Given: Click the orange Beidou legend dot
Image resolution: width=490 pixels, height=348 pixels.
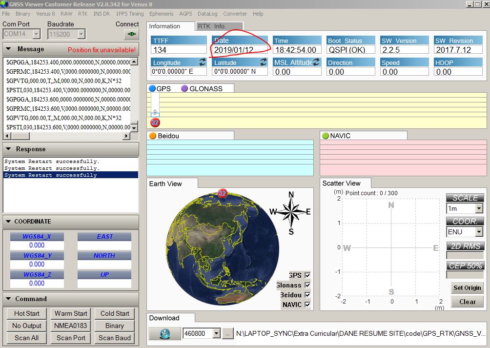Looking at the screenshot, I should coord(153,136).
